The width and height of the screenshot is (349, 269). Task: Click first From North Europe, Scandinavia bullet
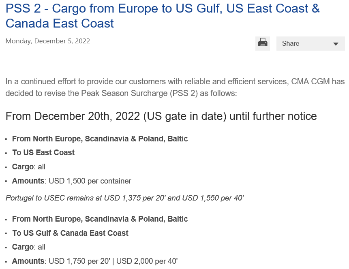click(100, 139)
